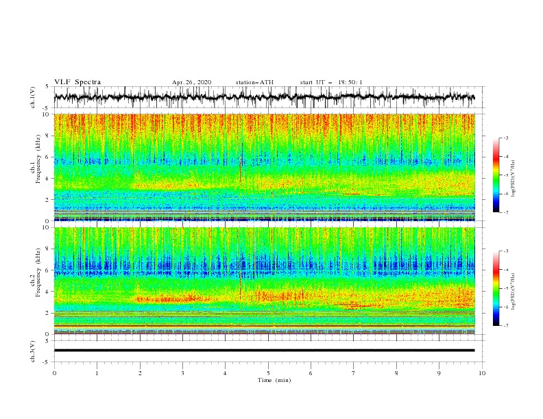This screenshot has width=543, height=419.
Task: Click the ch.2 color scale bar
Action: click(x=496, y=288)
